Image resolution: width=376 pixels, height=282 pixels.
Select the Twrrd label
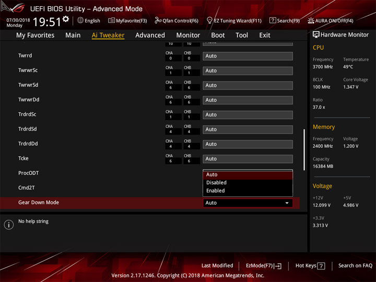tap(25, 55)
